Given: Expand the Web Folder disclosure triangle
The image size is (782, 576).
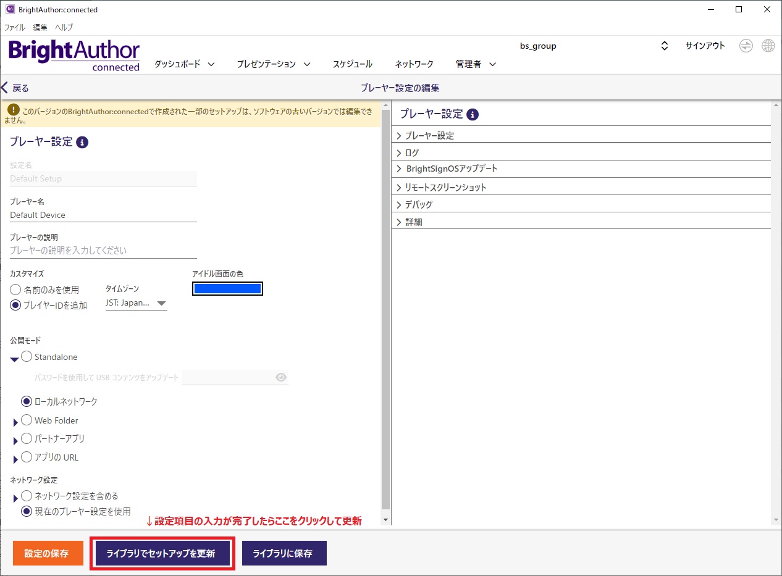Looking at the screenshot, I should coord(15,423).
